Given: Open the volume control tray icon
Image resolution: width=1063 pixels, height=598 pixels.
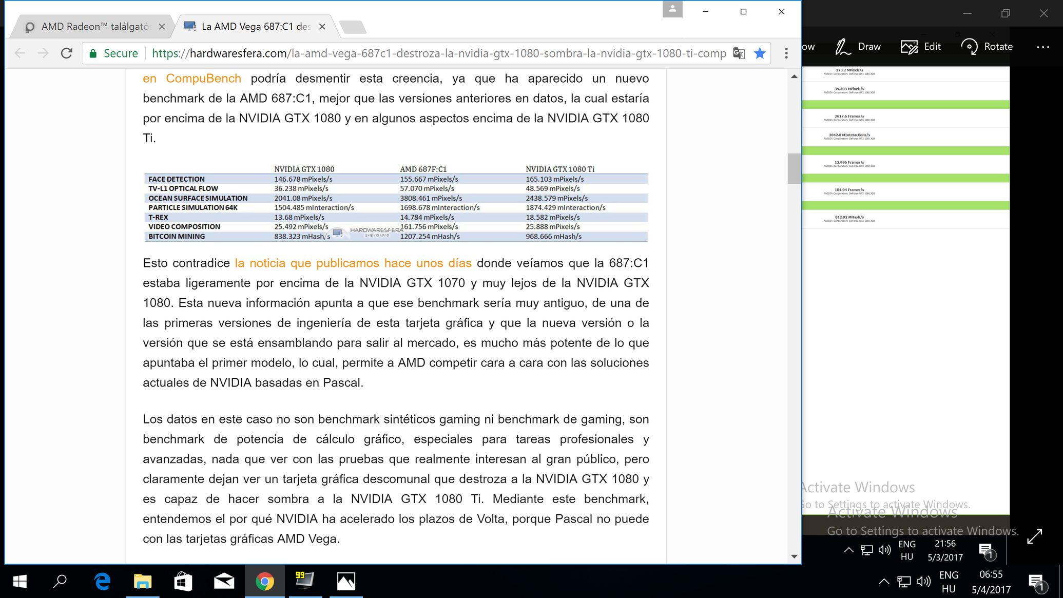Looking at the screenshot, I should 924,582.
